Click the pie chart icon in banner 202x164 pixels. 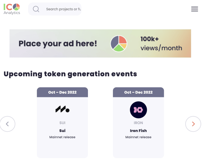119,43
